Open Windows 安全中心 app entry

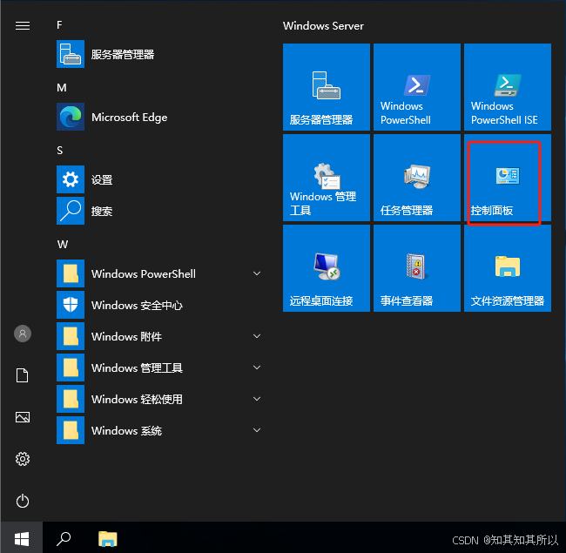158,305
